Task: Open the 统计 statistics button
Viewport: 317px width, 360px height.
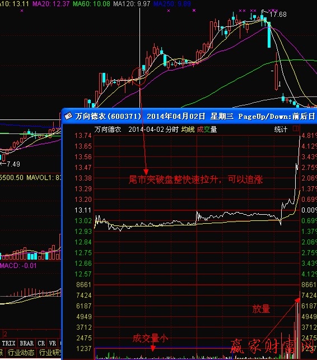Action: (x=281, y=130)
